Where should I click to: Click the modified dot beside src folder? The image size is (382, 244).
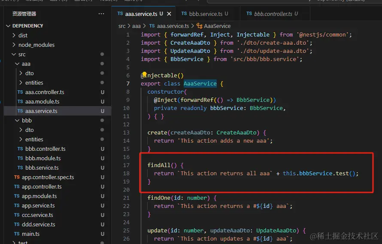[x=102, y=55]
